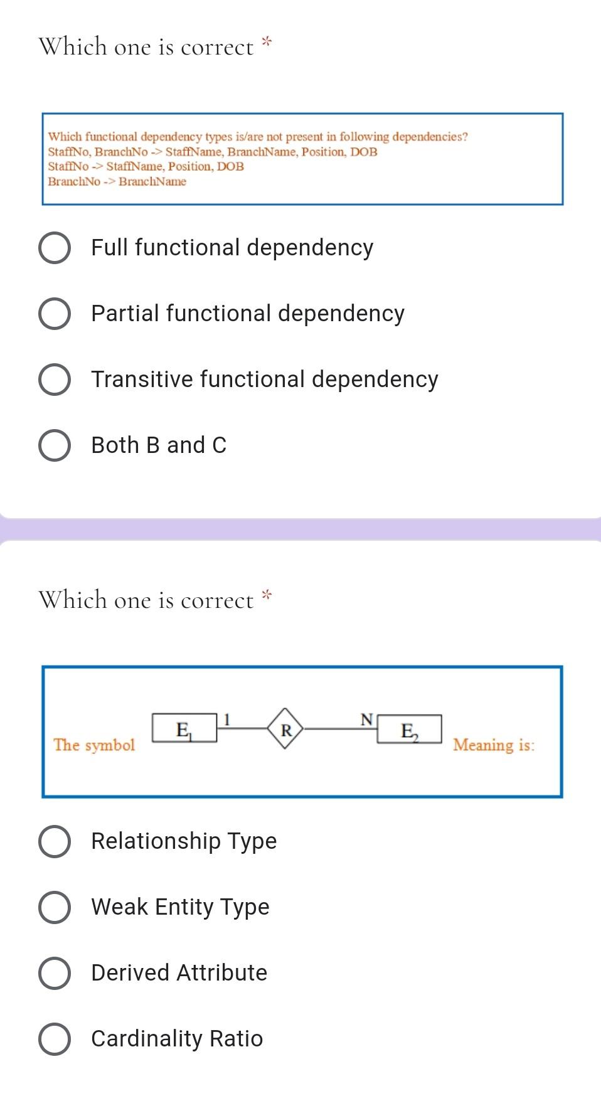Open the ER diagram symbol image

302,732
